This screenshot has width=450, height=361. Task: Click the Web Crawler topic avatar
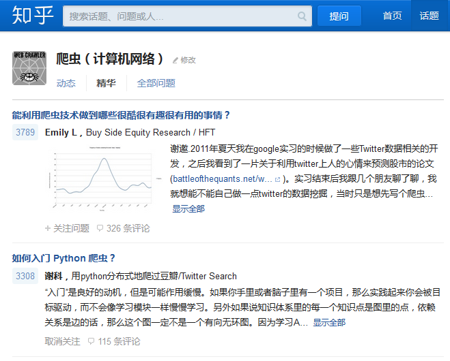point(29,68)
